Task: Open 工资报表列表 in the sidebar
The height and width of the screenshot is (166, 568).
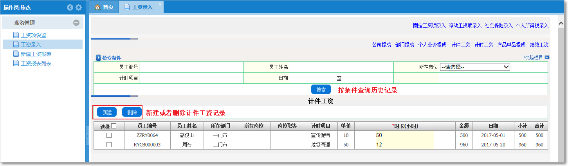Action: pos(36,63)
